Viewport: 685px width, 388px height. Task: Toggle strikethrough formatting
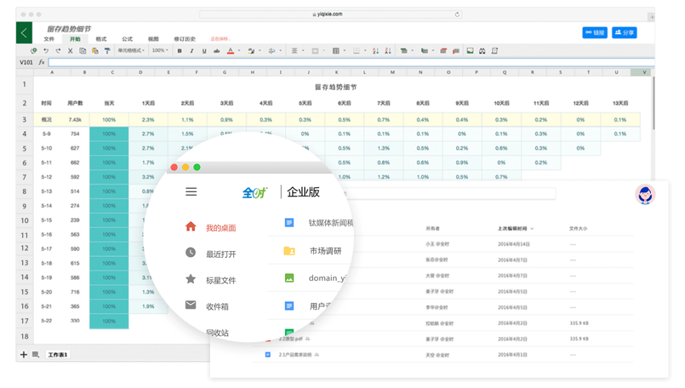coord(216,51)
